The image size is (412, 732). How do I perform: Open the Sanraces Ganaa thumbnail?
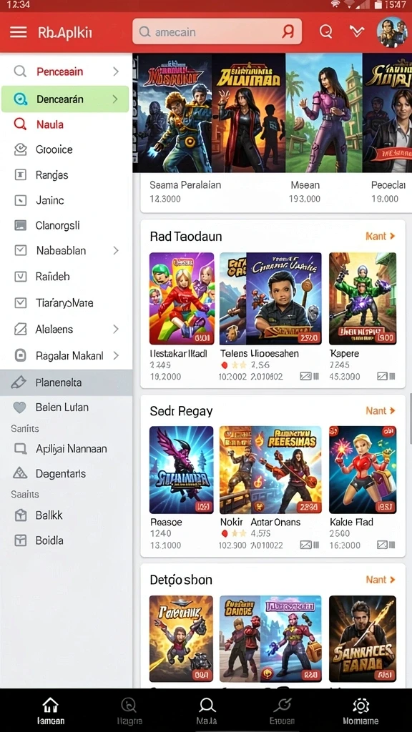point(363,638)
